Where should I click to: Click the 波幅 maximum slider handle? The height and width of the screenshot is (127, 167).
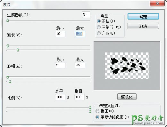click(x=10, y=81)
